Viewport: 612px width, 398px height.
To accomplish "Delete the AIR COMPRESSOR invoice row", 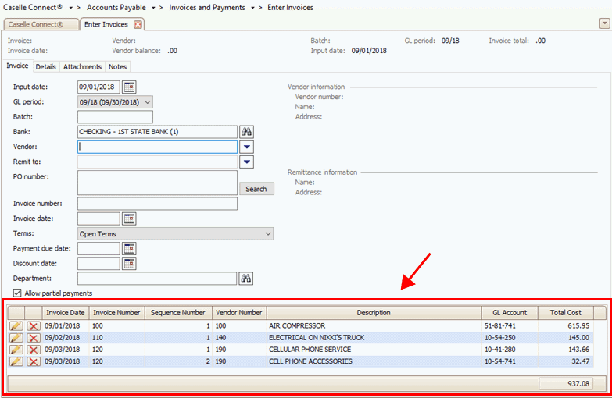I will [x=34, y=326].
